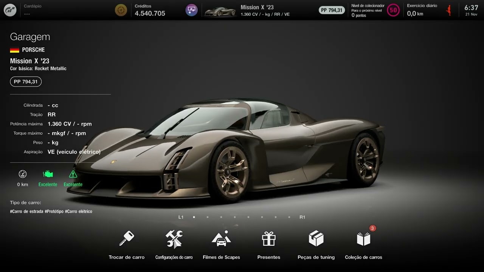Click the Configurações do carro label
This screenshot has width=484, height=272.
pyautogui.click(x=174, y=257)
